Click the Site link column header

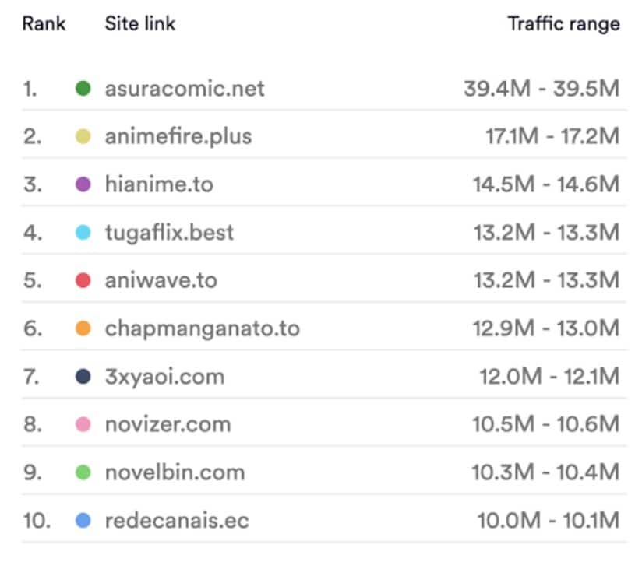point(140,23)
